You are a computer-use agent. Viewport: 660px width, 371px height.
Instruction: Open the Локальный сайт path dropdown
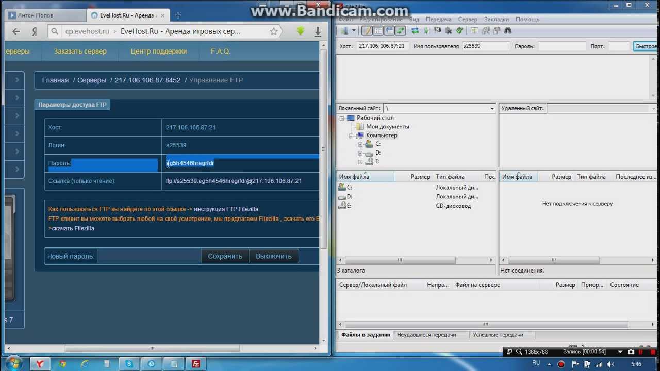[492, 108]
